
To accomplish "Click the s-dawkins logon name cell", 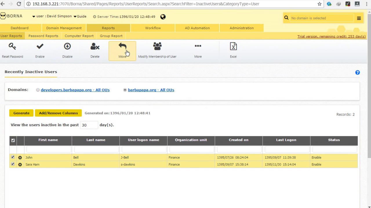I will [x=143, y=164].
